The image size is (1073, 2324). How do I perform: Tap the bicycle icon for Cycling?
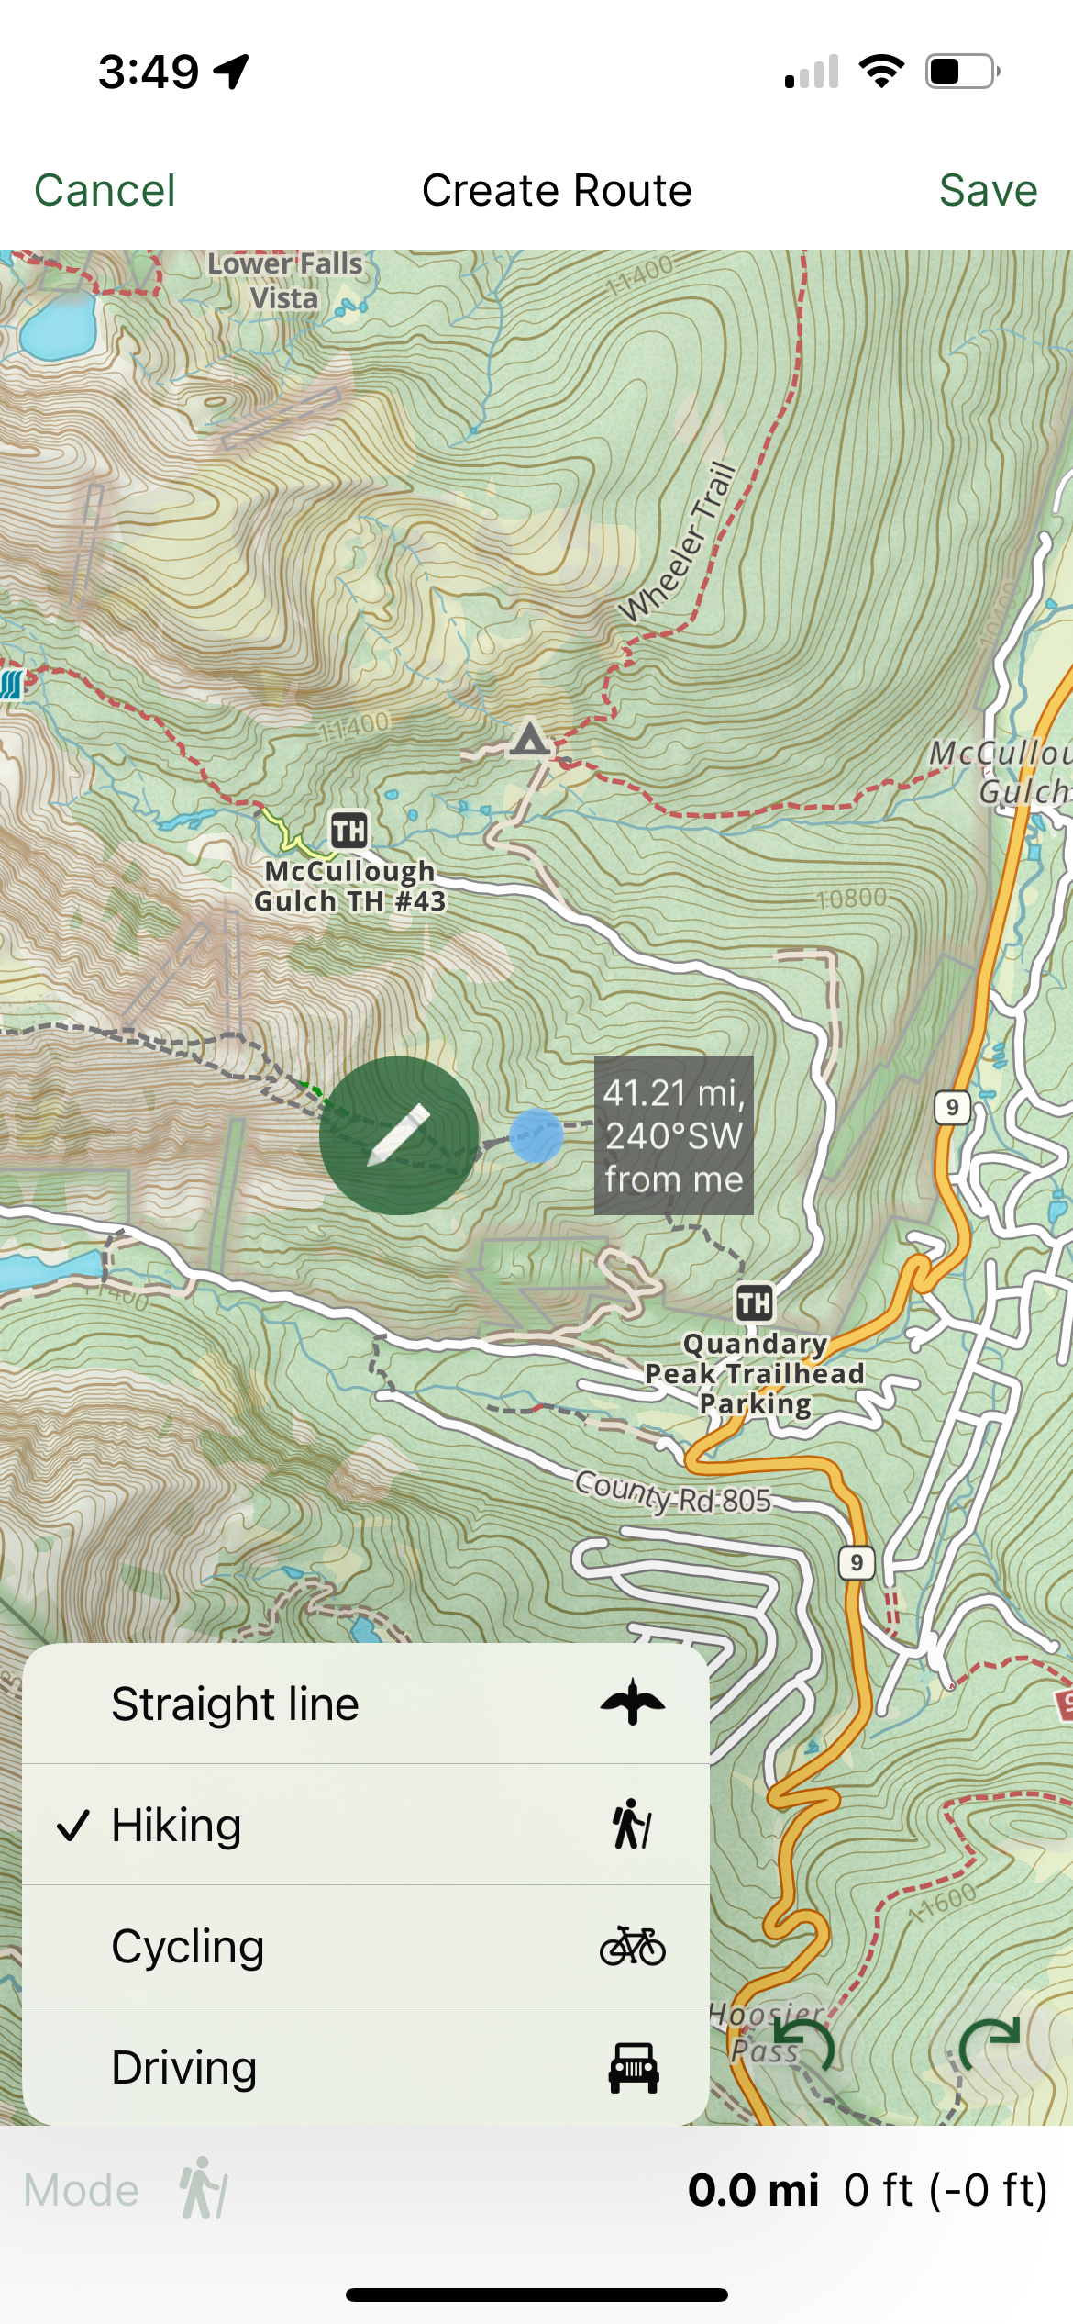pos(633,1946)
